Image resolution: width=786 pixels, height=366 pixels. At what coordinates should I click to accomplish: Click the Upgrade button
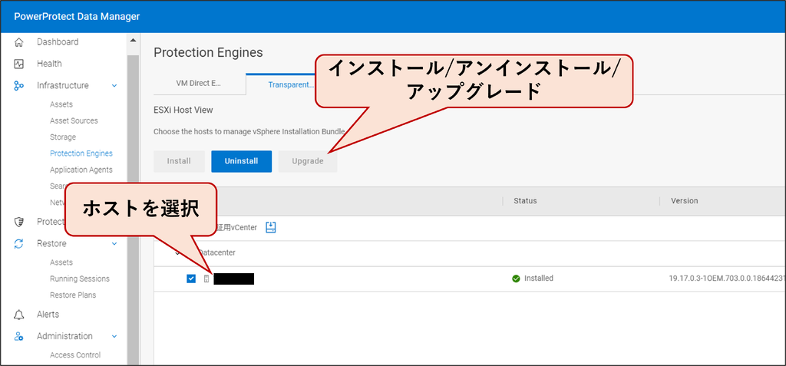click(x=308, y=161)
